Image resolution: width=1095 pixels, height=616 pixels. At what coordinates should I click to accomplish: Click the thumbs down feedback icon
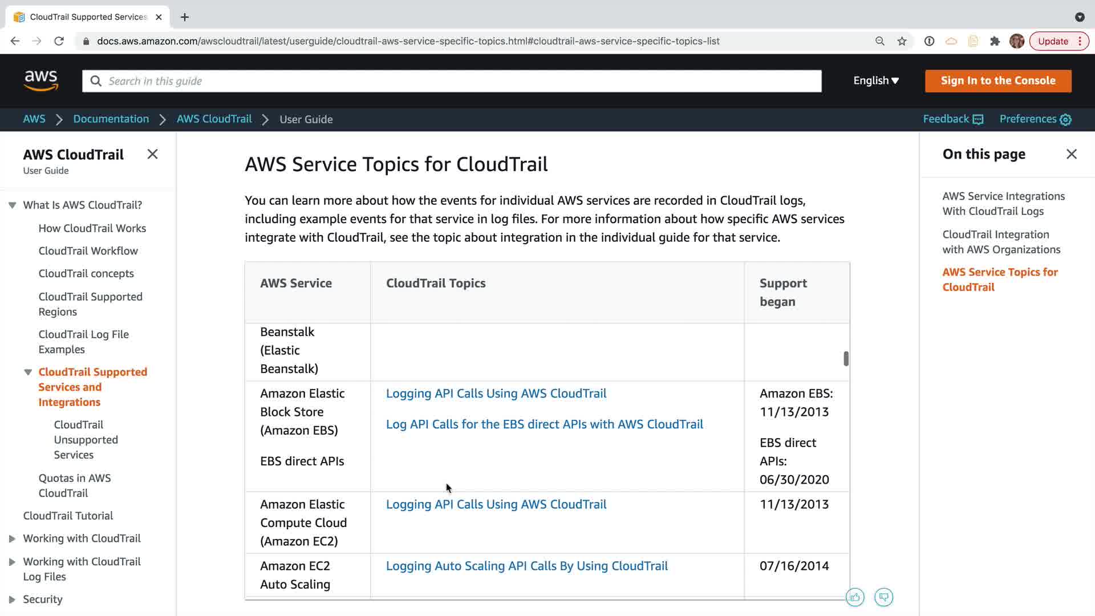click(x=883, y=597)
